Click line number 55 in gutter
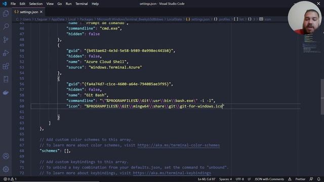 click(x=22, y=78)
